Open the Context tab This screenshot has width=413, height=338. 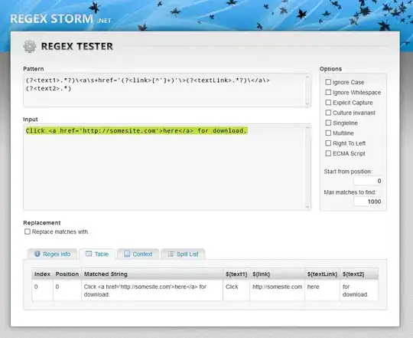pyautogui.click(x=138, y=254)
